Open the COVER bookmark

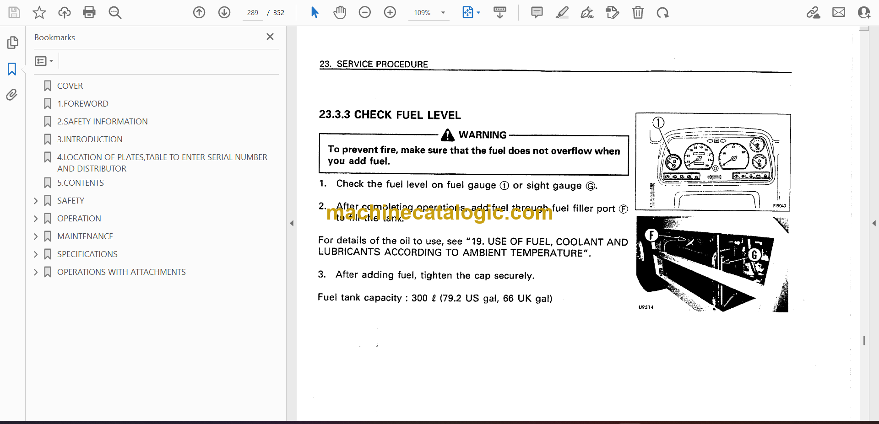(70, 86)
